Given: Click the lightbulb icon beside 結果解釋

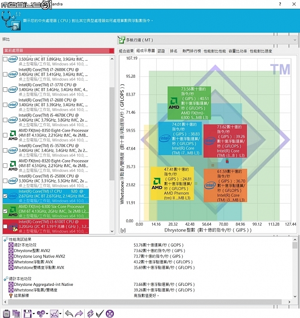Looking at the screenshot, I should [x=11, y=295].
